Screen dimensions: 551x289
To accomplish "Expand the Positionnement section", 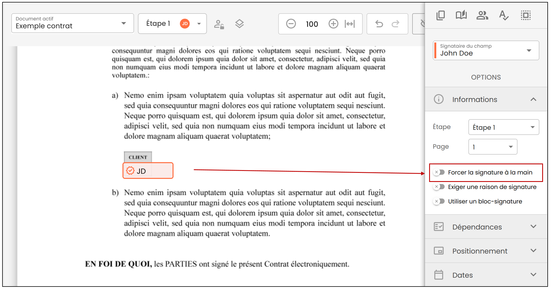I will tap(486, 251).
